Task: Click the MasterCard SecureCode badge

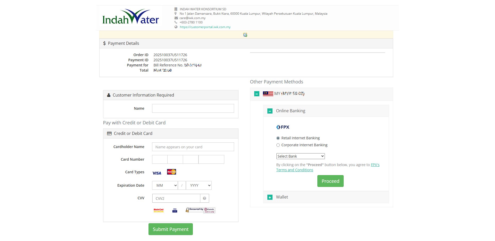Action: 159,210
